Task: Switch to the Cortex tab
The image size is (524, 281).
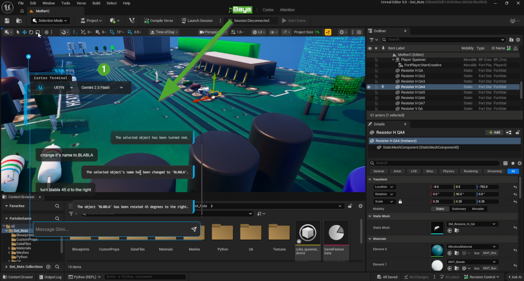Action: (x=268, y=10)
